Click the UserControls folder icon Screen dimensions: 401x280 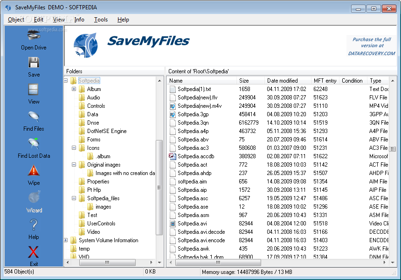(82, 224)
